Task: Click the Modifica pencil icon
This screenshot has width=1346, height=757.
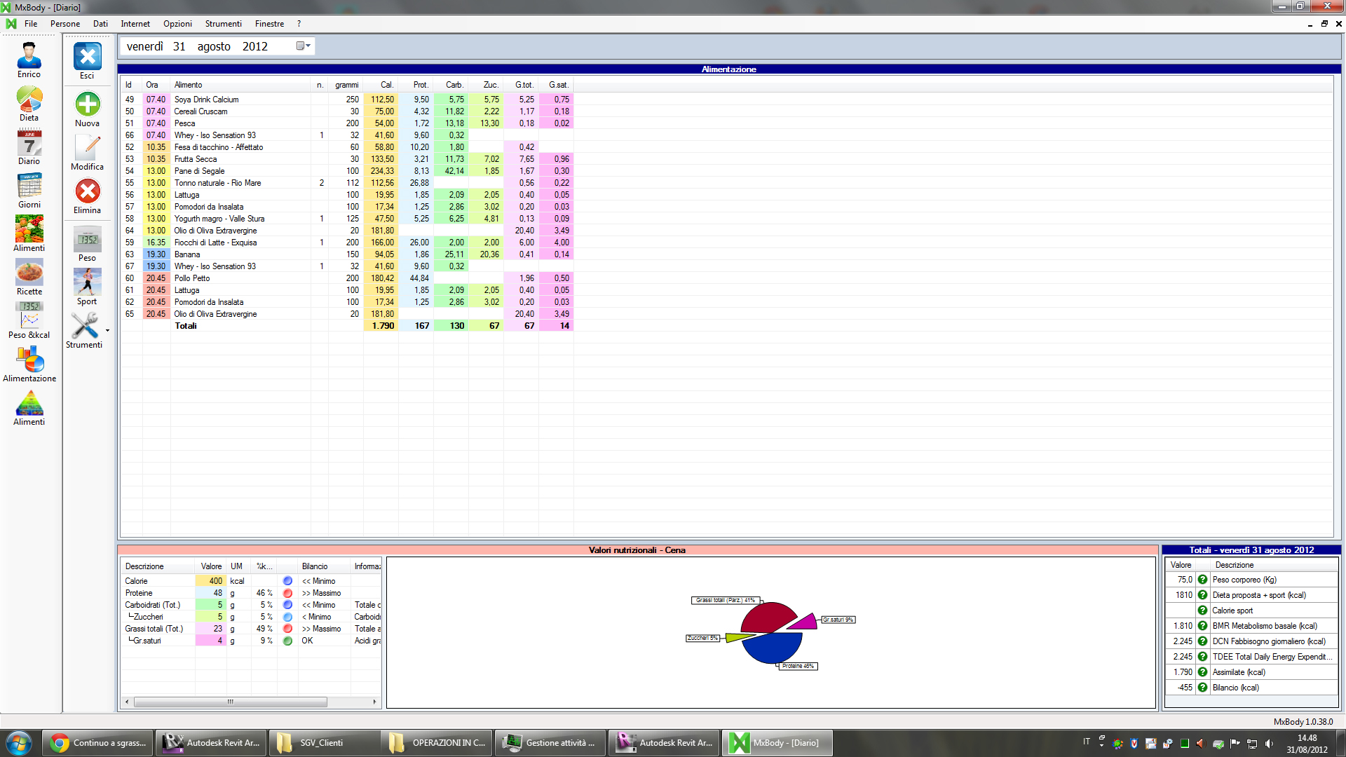Action: pyautogui.click(x=87, y=148)
